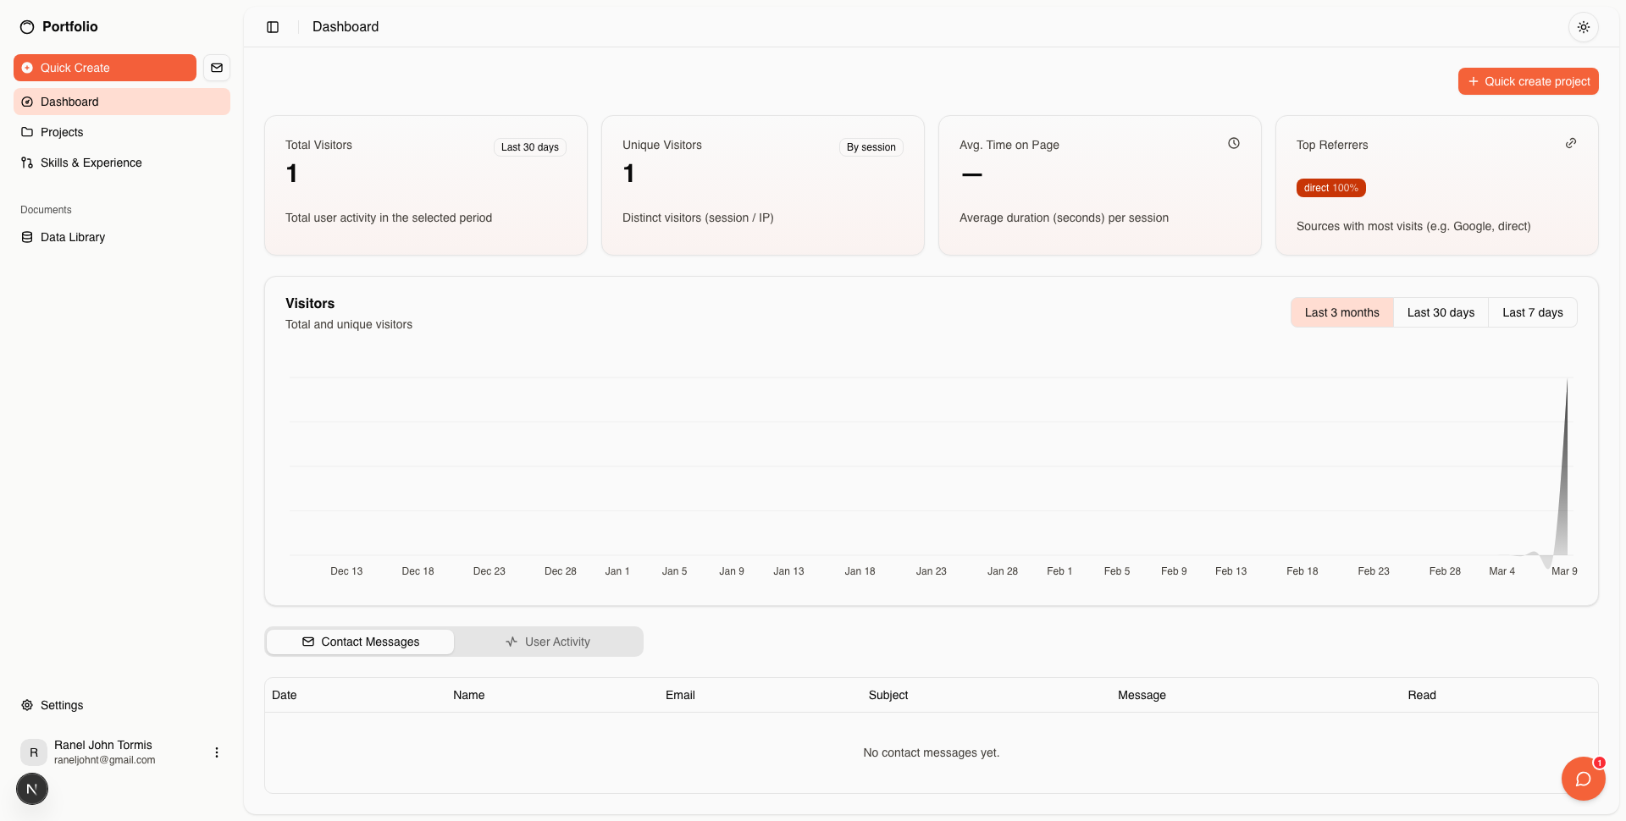Select the Last 3 months range

(1341, 312)
